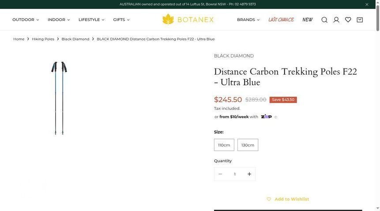Open the wishlist heart icon in header

coord(348,20)
